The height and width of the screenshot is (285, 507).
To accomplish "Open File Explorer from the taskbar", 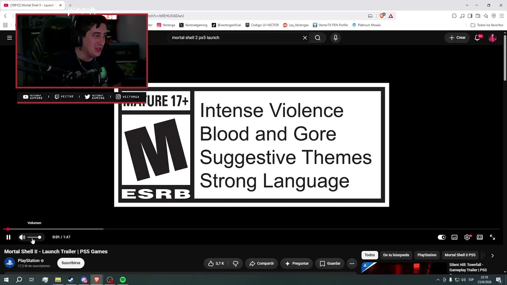I will 58,280.
